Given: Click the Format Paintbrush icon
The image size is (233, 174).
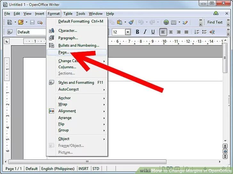Looking at the screenshot, I should tap(131, 22).
